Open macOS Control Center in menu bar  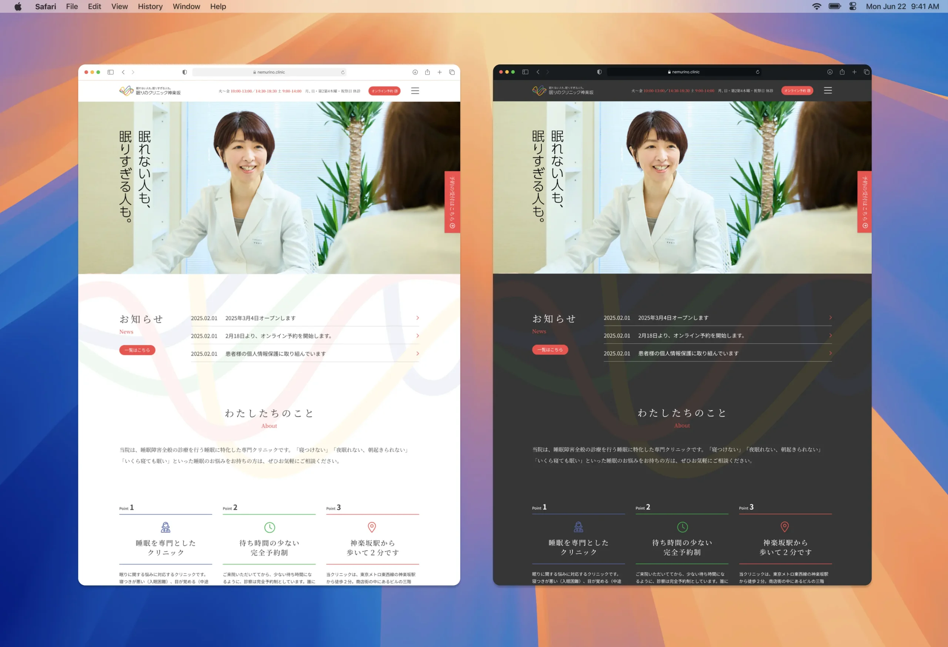pyautogui.click(x=852, y=7)
